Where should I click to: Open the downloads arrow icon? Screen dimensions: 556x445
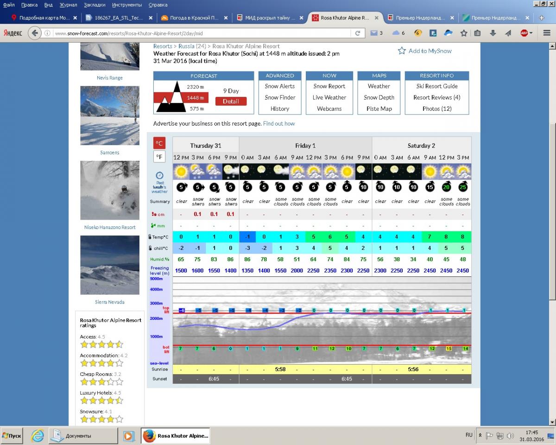pyautogui.click(x=493, y=33)
